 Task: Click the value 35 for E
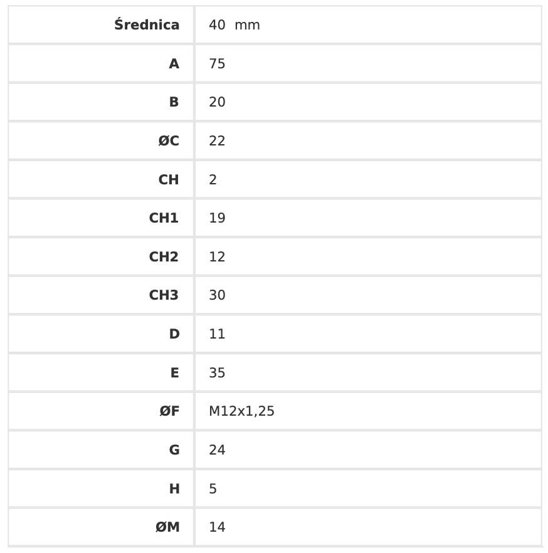pos(217,373)
